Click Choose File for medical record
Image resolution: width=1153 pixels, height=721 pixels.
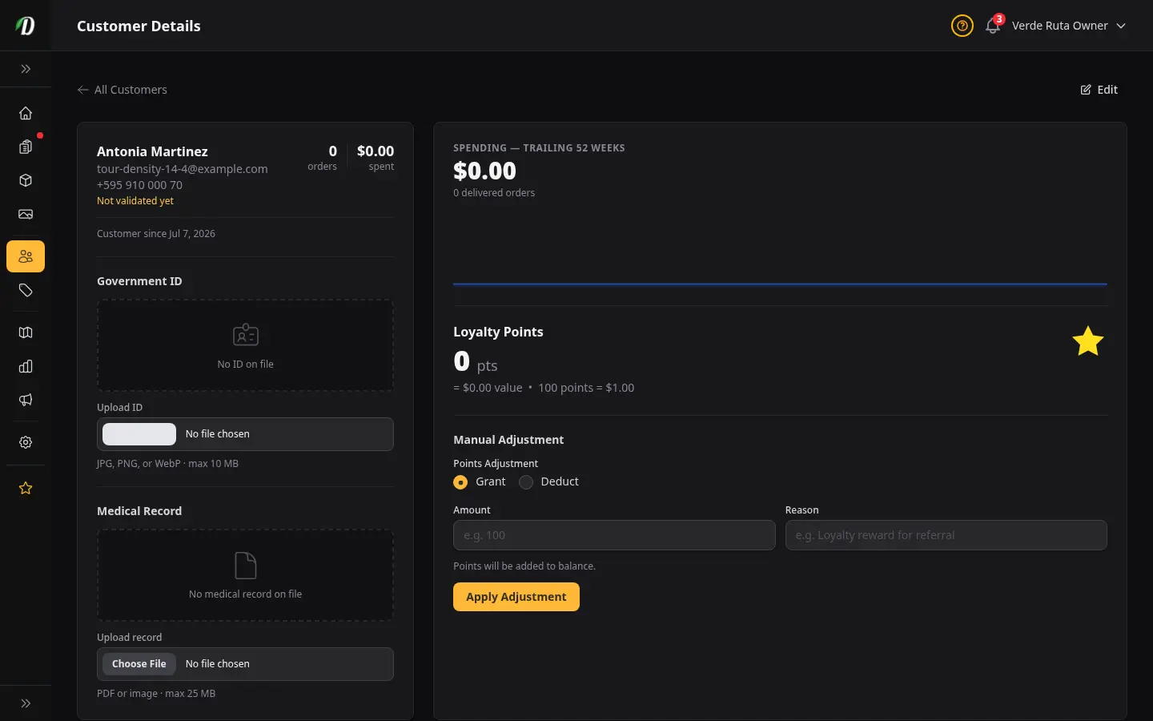[x=139, y=664]
